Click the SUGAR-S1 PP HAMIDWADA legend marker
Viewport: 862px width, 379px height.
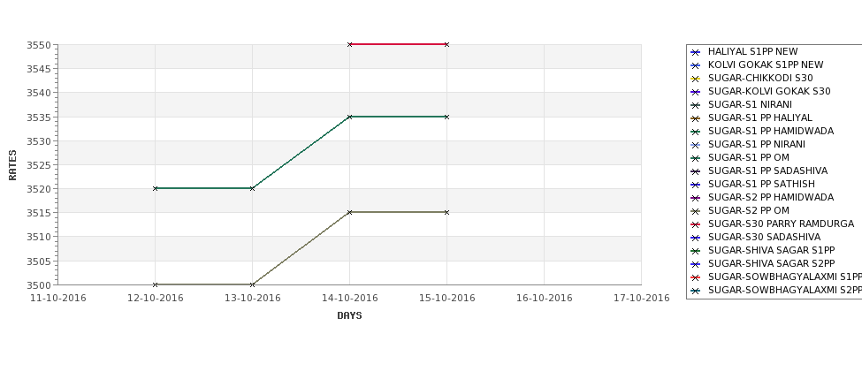[696, 132]
